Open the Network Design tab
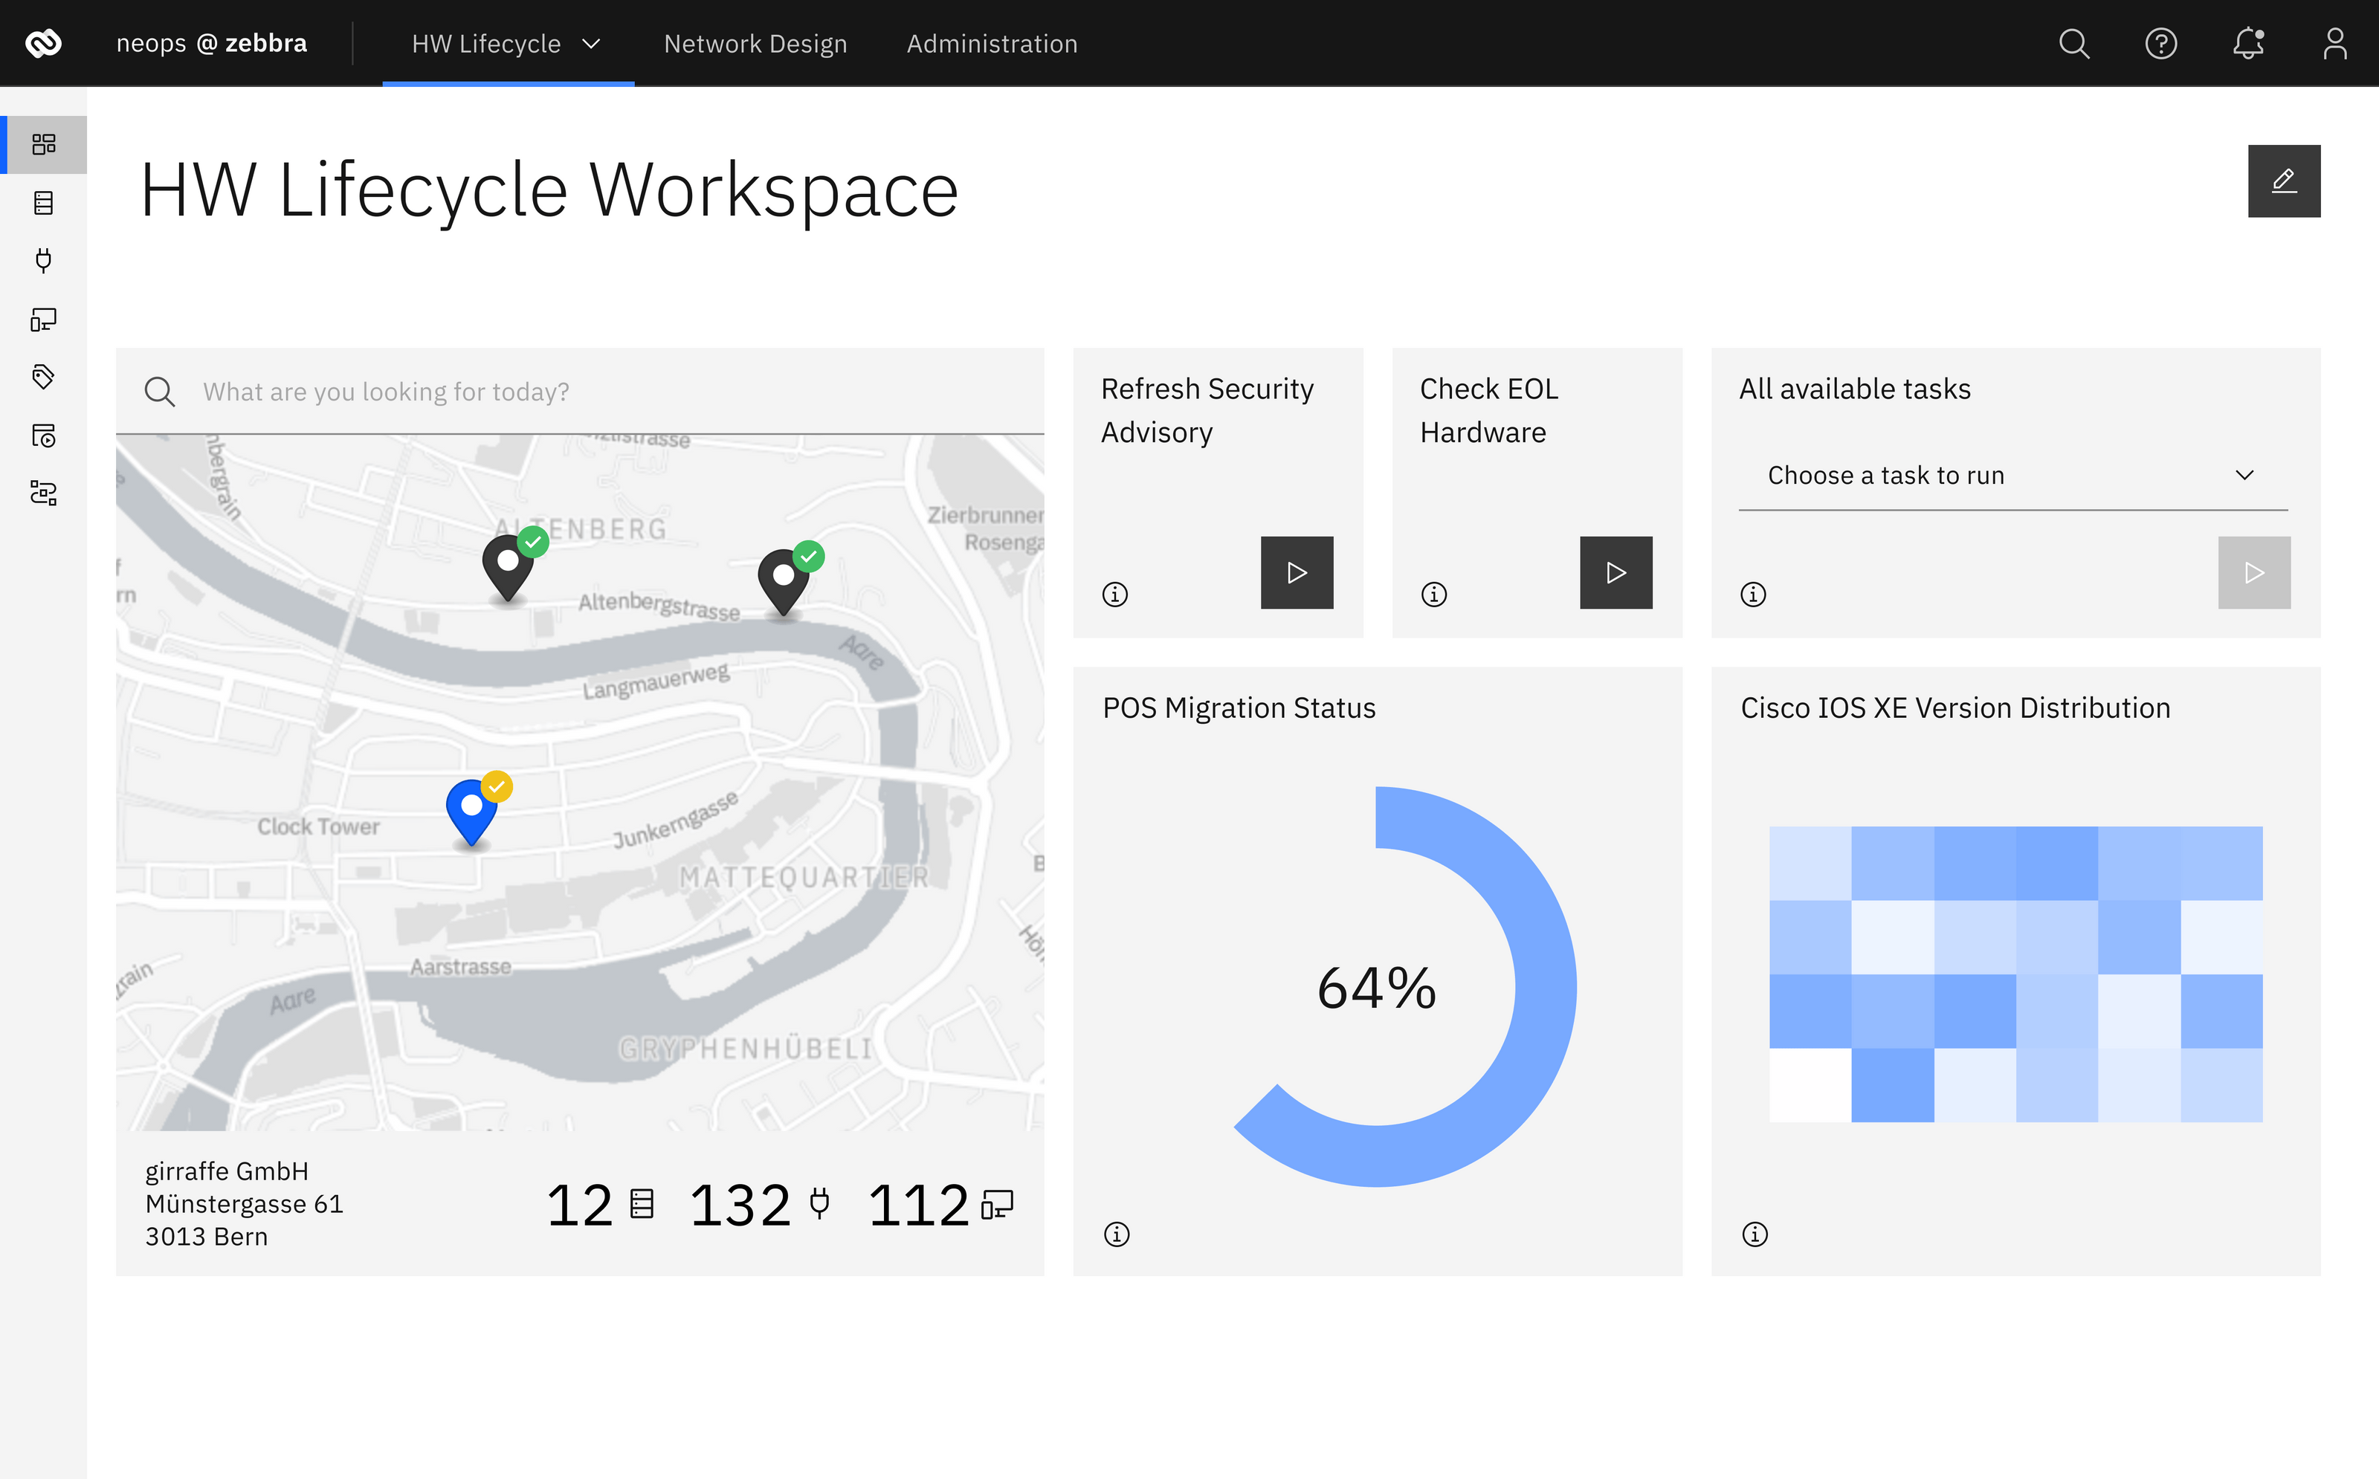2379x1479 pixels. [x=755, y=43]
